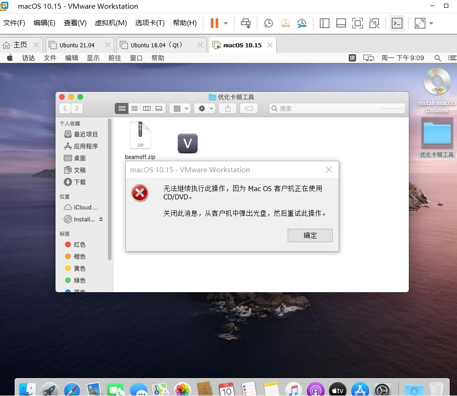Select 下载 in Finder sidebar
This screenshot has height=396, width=457.
[x=75, y=182]
